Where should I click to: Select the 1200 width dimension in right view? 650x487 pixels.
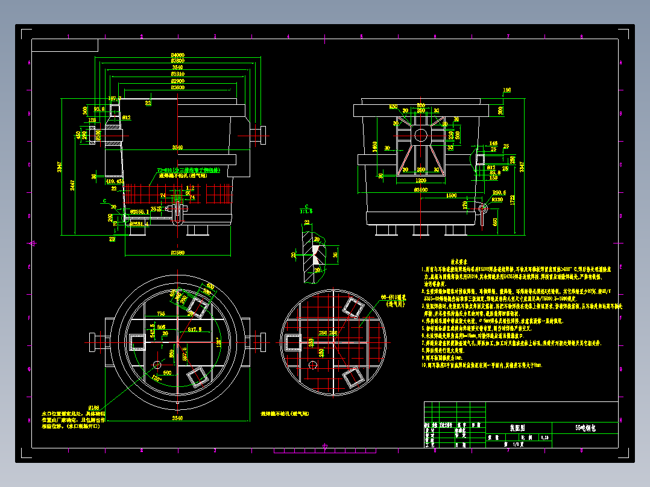(421, 181)
